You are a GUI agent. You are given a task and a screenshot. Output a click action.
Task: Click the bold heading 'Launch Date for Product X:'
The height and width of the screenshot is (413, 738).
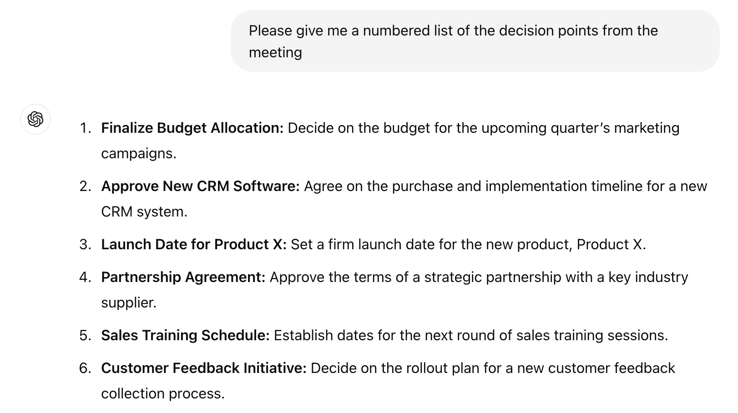[193, 245]
